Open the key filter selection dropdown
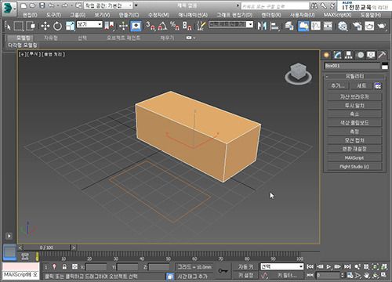Image resolution: width=392 pixels, height=282 pixels. click(282, 266)
